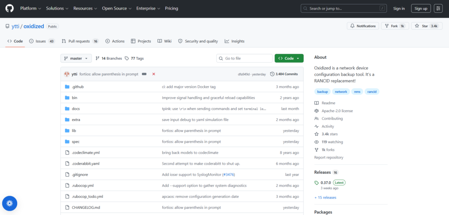Viewport: 449px width, 215px height.
Task: Open the Contributing link
Action: (x=328, y=118)
